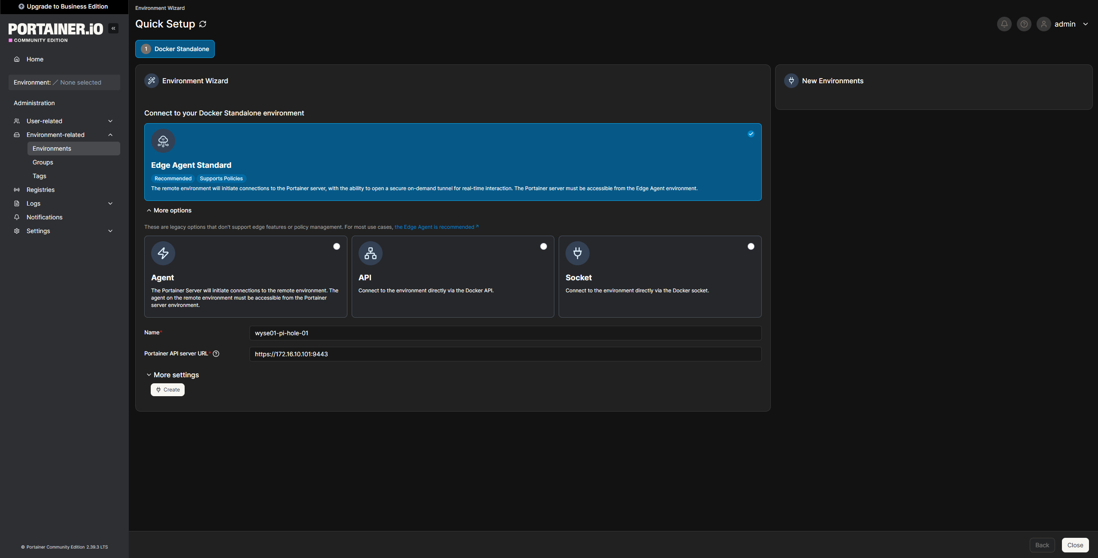Image resolution: width=1098 pixels, height=558 pixels.
Task: Click the Create button
Action: click(167, 390)
